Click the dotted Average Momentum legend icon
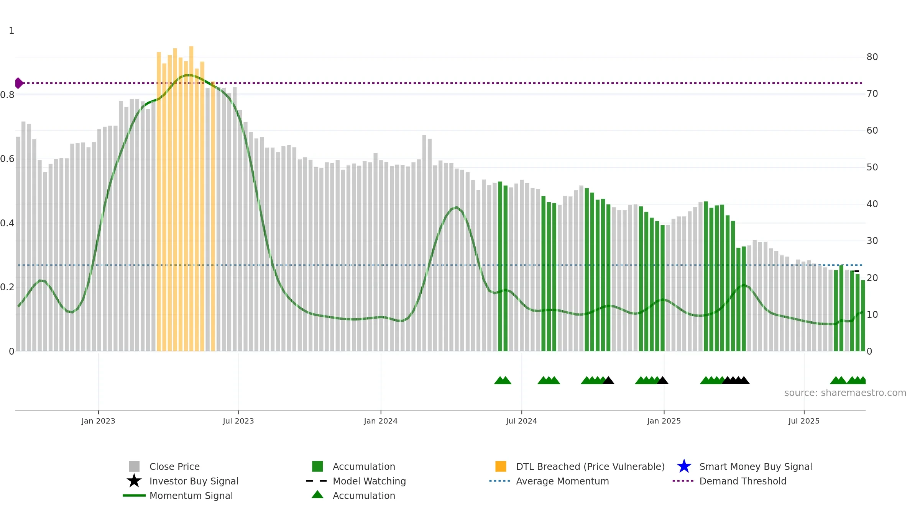Image resolution: width=920 pixels, height=517 pixels. (x=500, y=481)
